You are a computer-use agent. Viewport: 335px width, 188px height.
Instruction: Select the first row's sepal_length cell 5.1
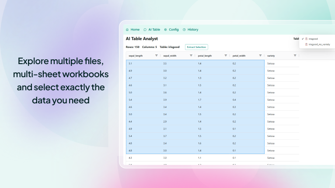click(x=130, y=64)
